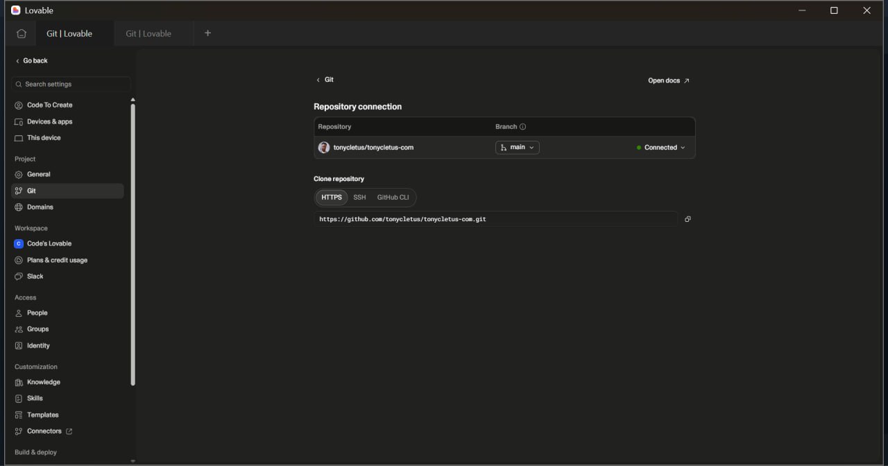Click the Lovable logo in title bar

pos(16,10)
